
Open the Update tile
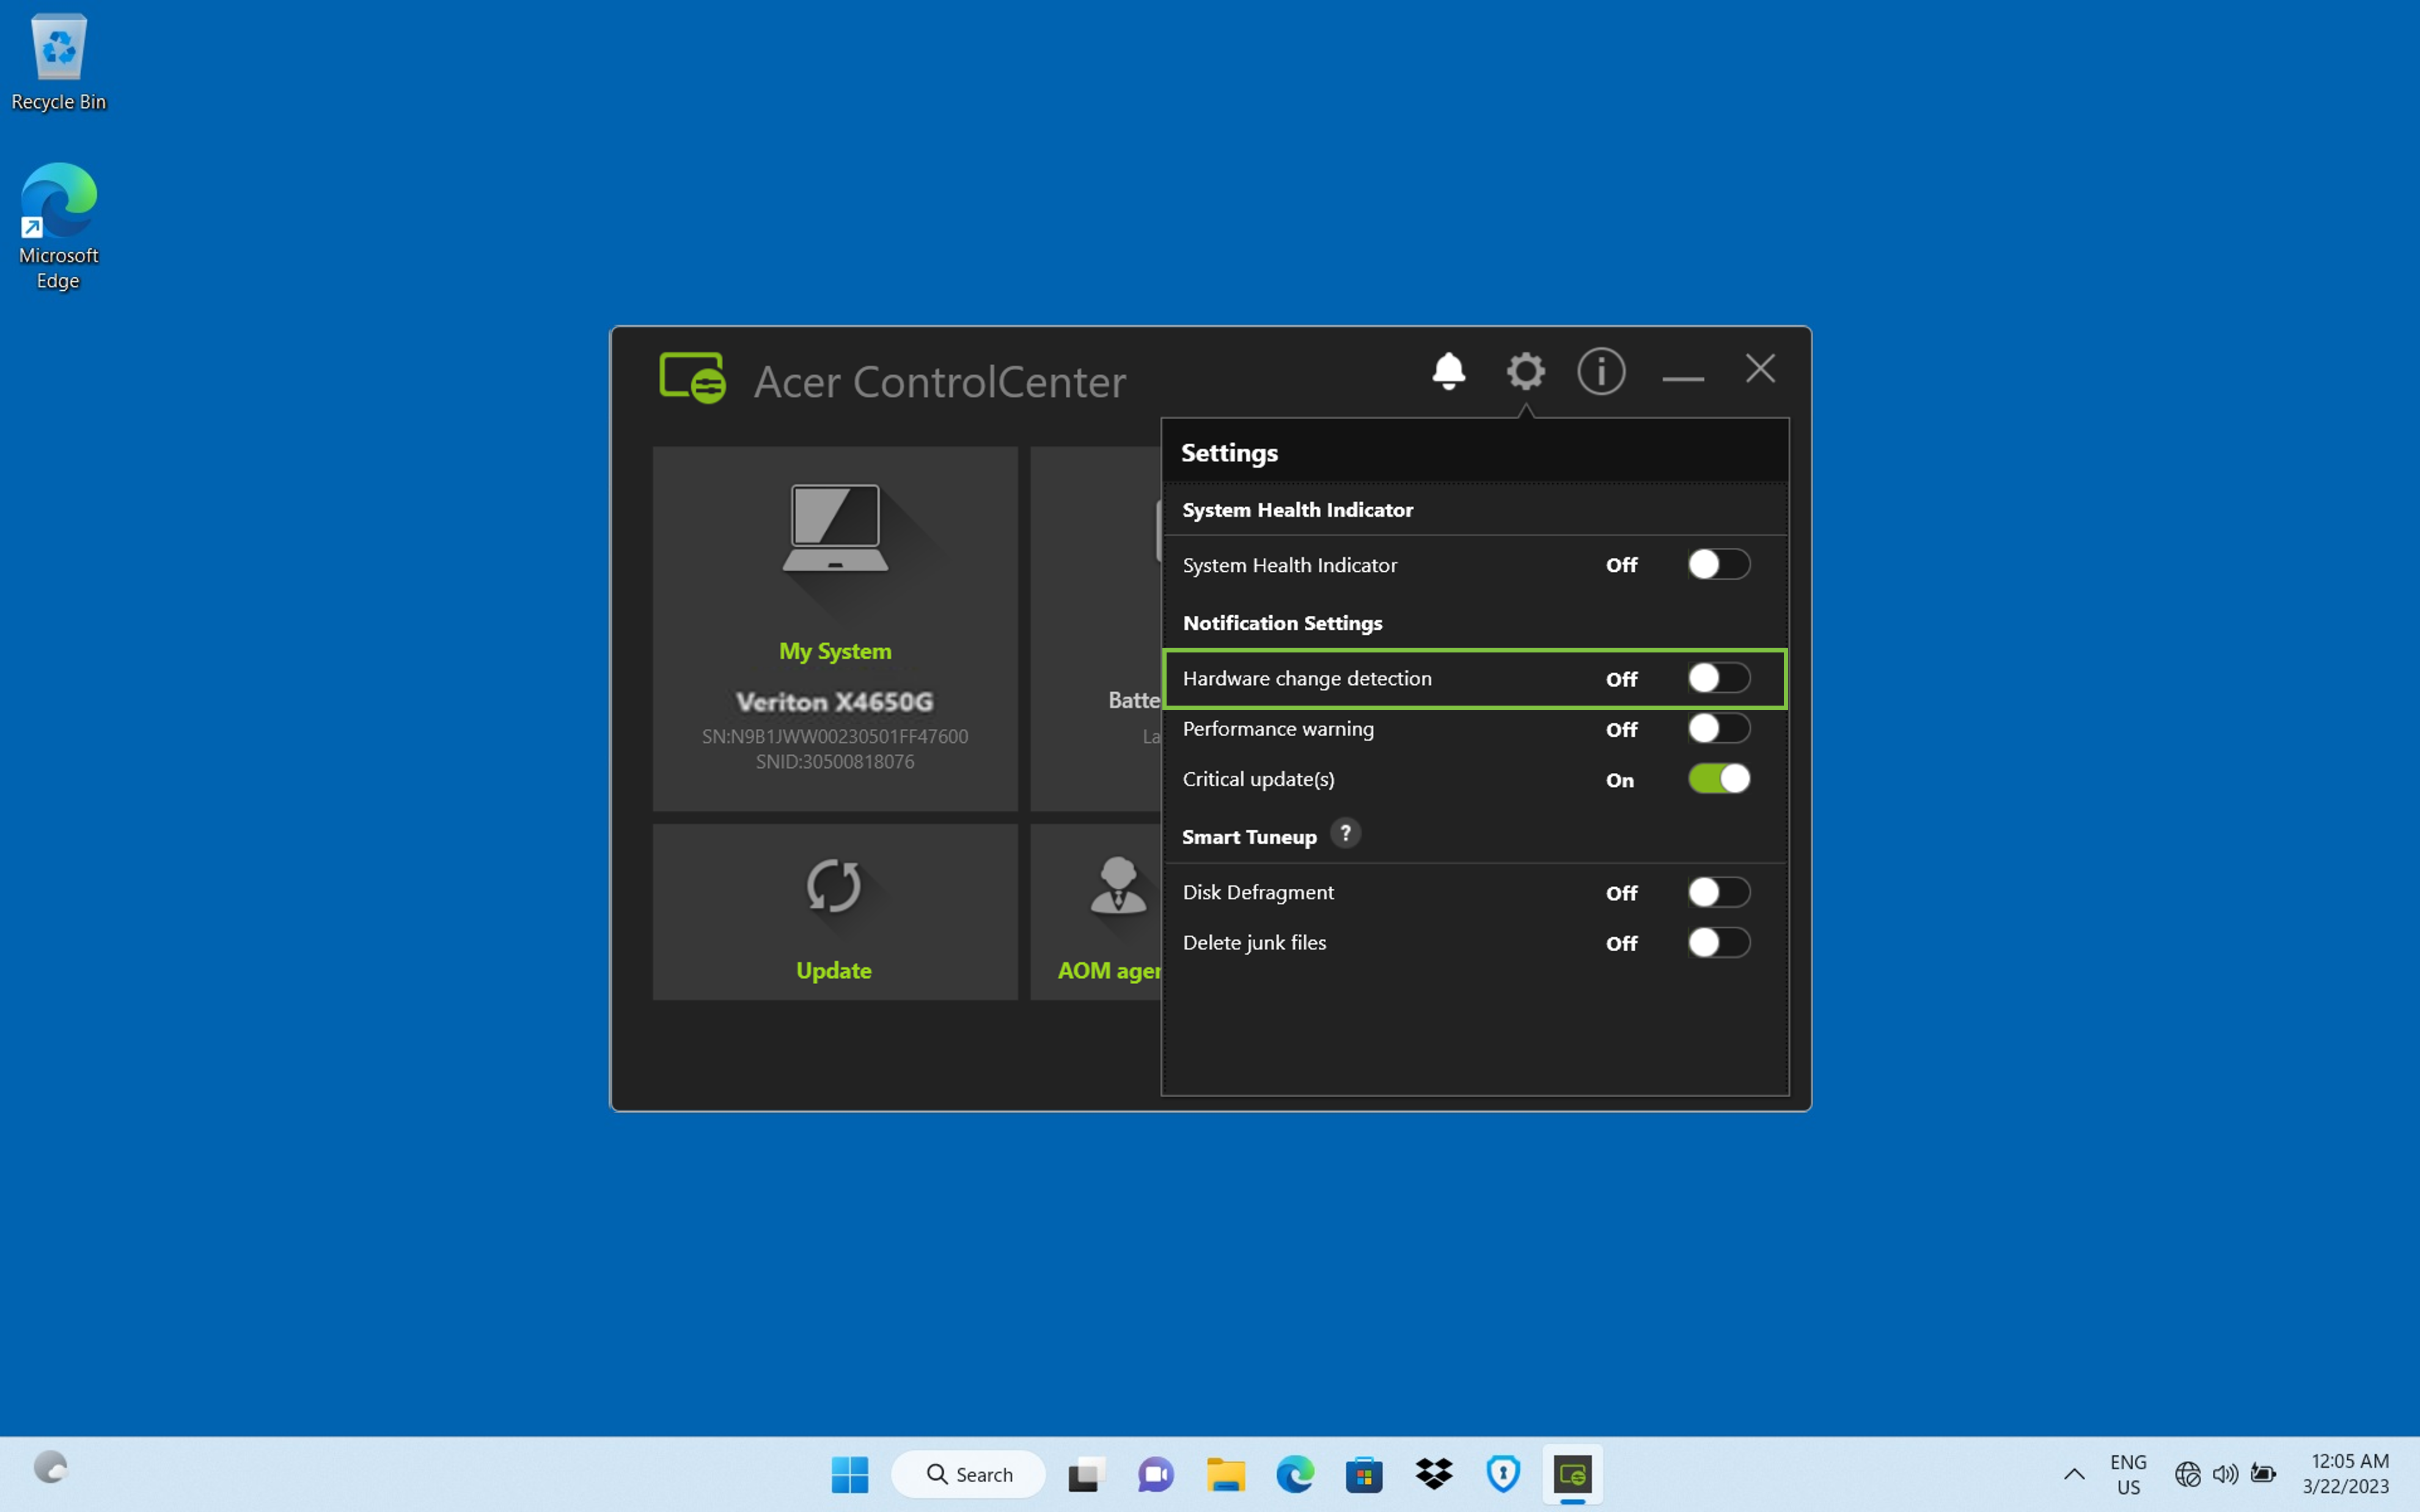click(x=835, y=911)
